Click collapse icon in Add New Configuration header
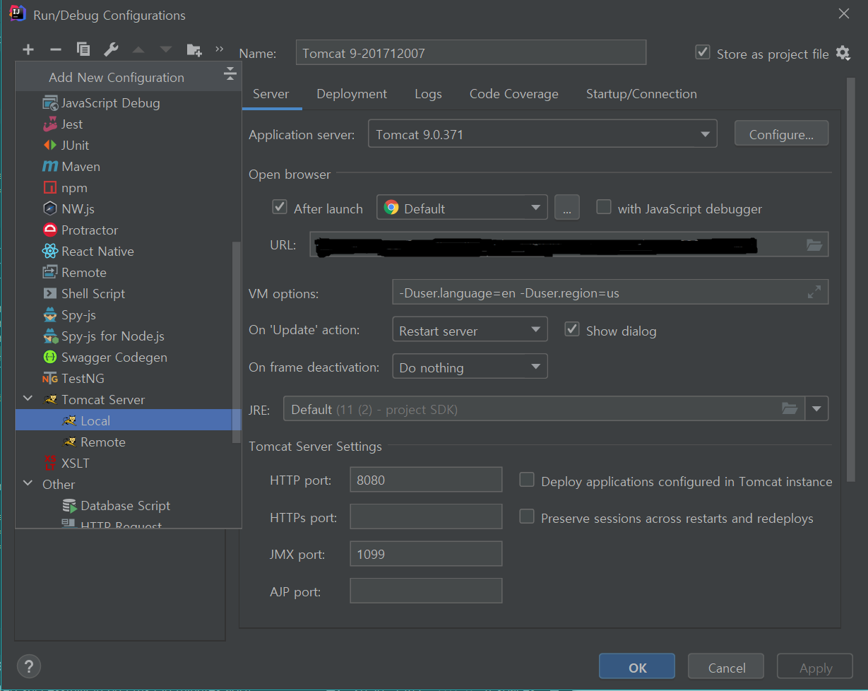The image size is (868, 691). (x=230, y=73)
